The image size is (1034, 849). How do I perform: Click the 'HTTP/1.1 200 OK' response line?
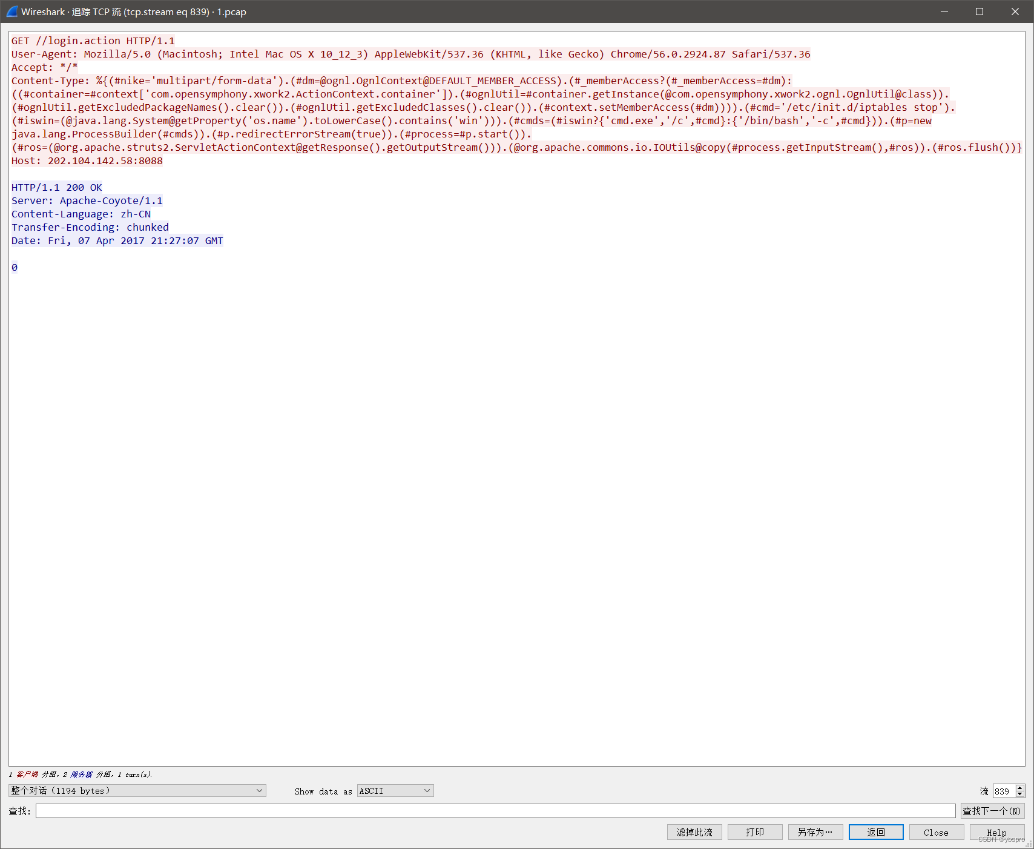(57, 187)
